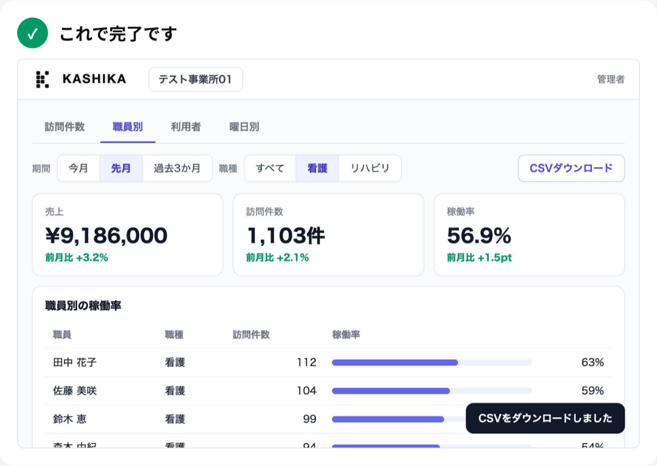Click the 職員 column header

pos(62,335)
